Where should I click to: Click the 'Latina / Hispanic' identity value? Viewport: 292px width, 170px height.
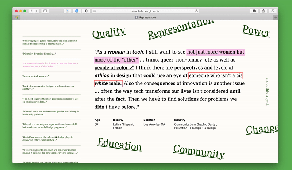[x=123, y=124]
